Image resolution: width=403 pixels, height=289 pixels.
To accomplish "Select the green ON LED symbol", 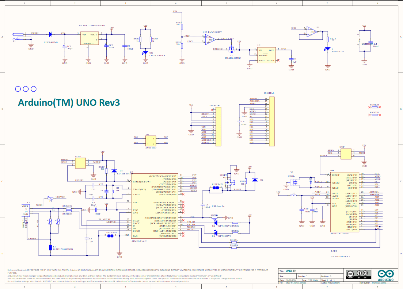I will [x=145, y=53].
